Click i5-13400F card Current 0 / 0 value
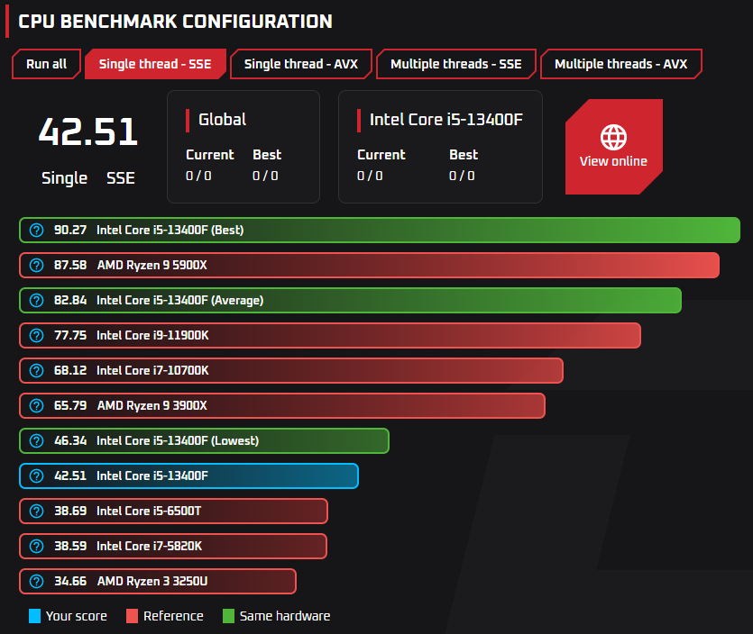Screen dimensions: 753x634 pos(371,176)
